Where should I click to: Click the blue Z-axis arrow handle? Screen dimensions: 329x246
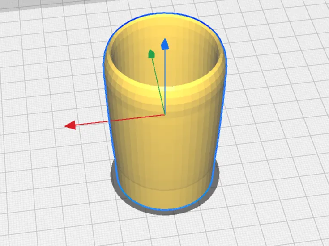(165, 44)
